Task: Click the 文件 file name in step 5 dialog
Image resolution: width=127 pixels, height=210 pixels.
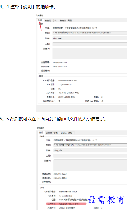Action: point(75,140)
